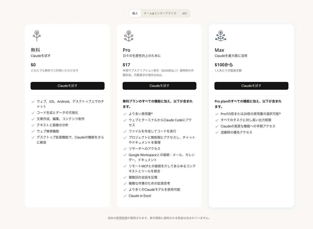Click the $17 price
This screenshot has height=229, width=313.
pos(127,65)
